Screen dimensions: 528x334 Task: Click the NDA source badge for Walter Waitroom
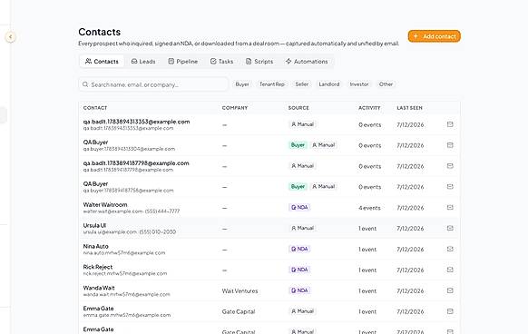tap(299, 208)
